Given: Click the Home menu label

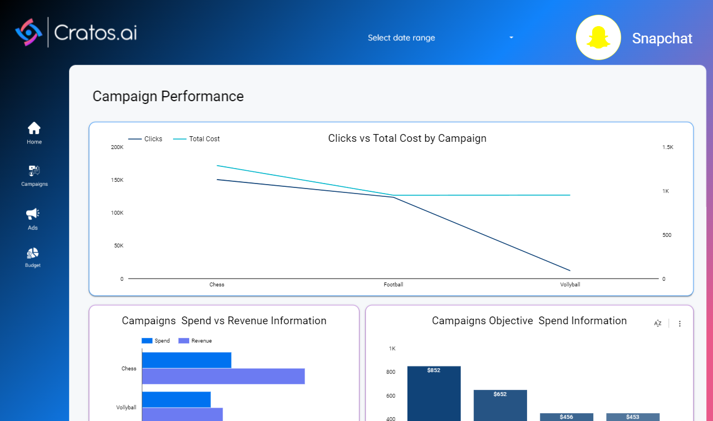Looking at the screenshot, I should (34, 142).
